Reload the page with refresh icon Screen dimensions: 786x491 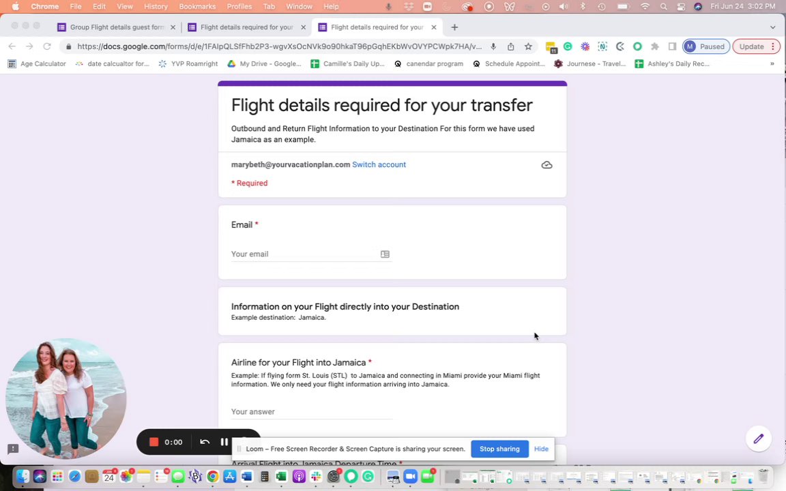pyautogui.click(x=47, y=46)
